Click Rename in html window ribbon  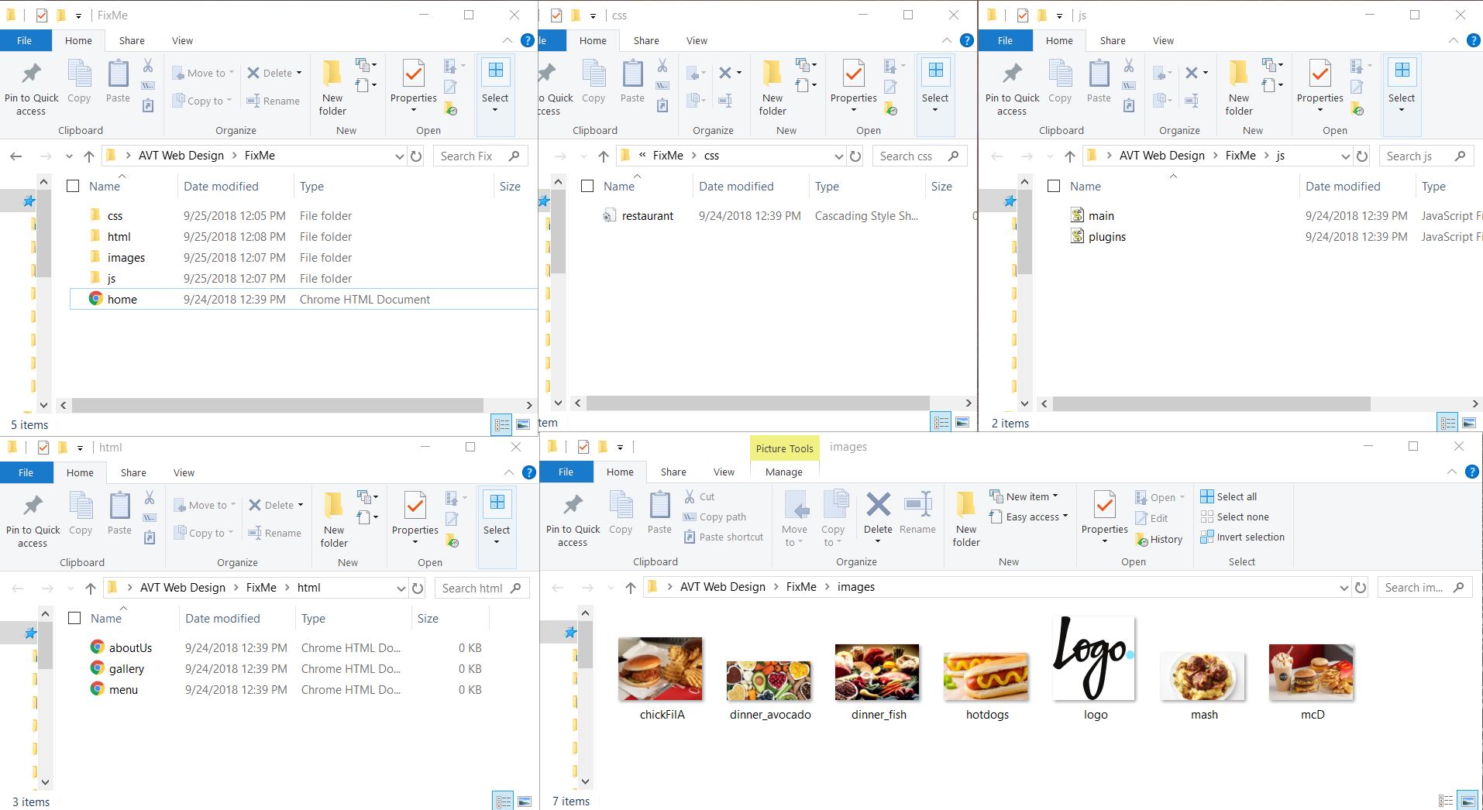tap(274, 533)
